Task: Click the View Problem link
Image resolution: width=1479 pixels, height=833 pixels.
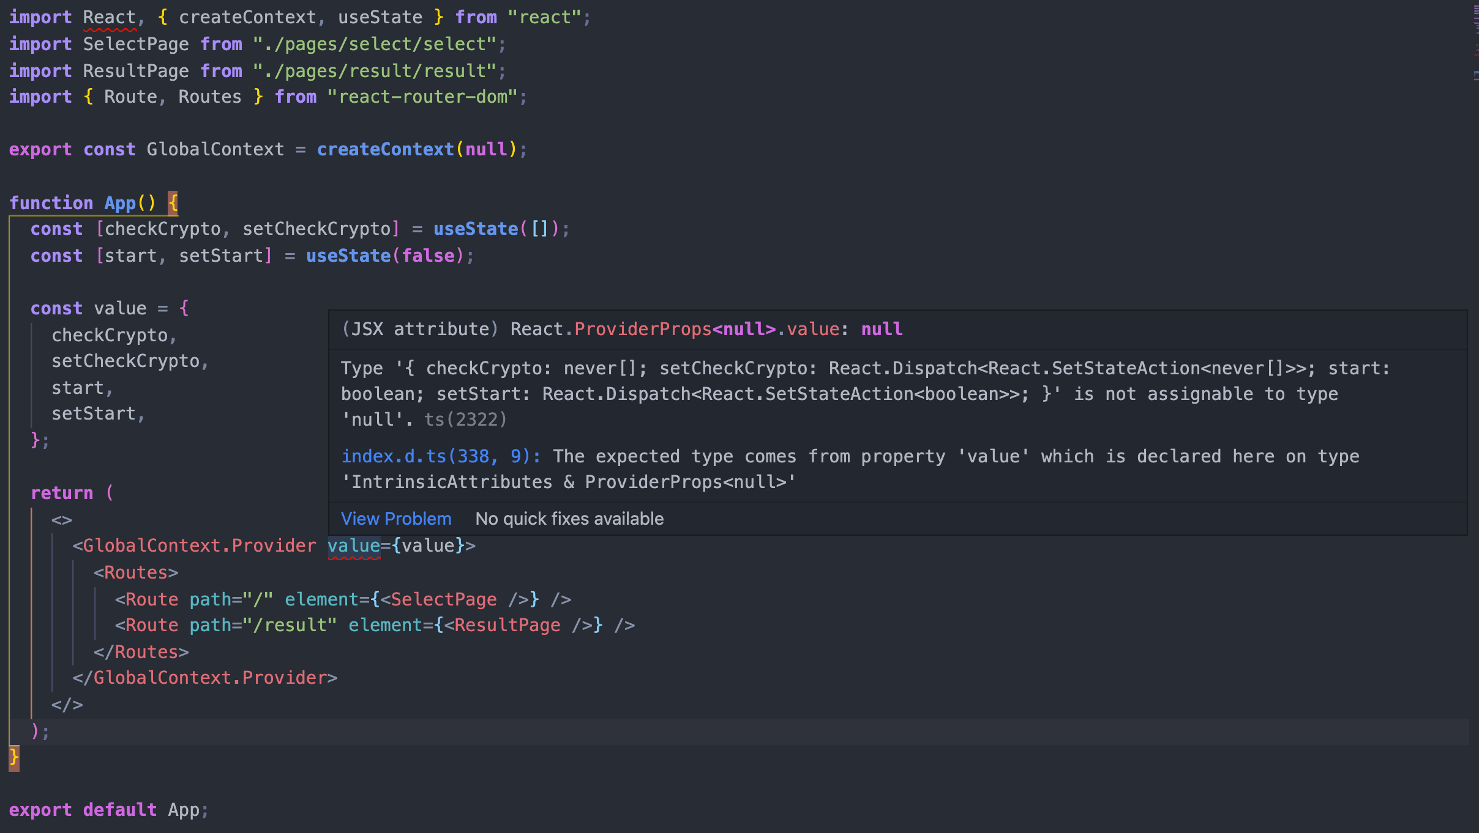Action: point(396,519)
